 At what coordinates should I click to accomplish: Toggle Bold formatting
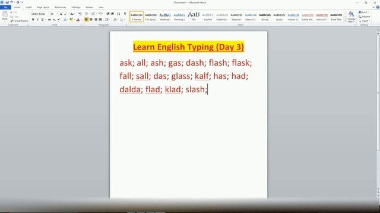33,20
